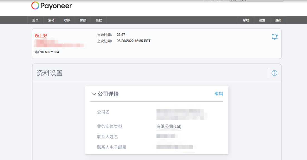Open notifications via the bell icon
This screenshot has height=160, width=307.
(x=274, y=36)
